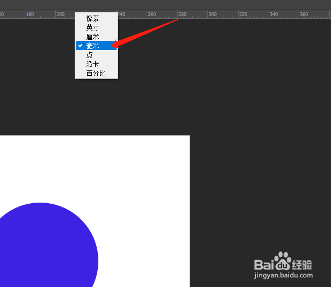Choose 英寸 unit from the context menu
This screenshot has width=331, height=287.
(97, 27)
